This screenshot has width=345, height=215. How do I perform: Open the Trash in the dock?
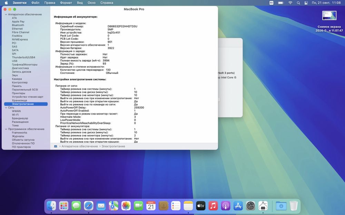click(x=294, y=206)
